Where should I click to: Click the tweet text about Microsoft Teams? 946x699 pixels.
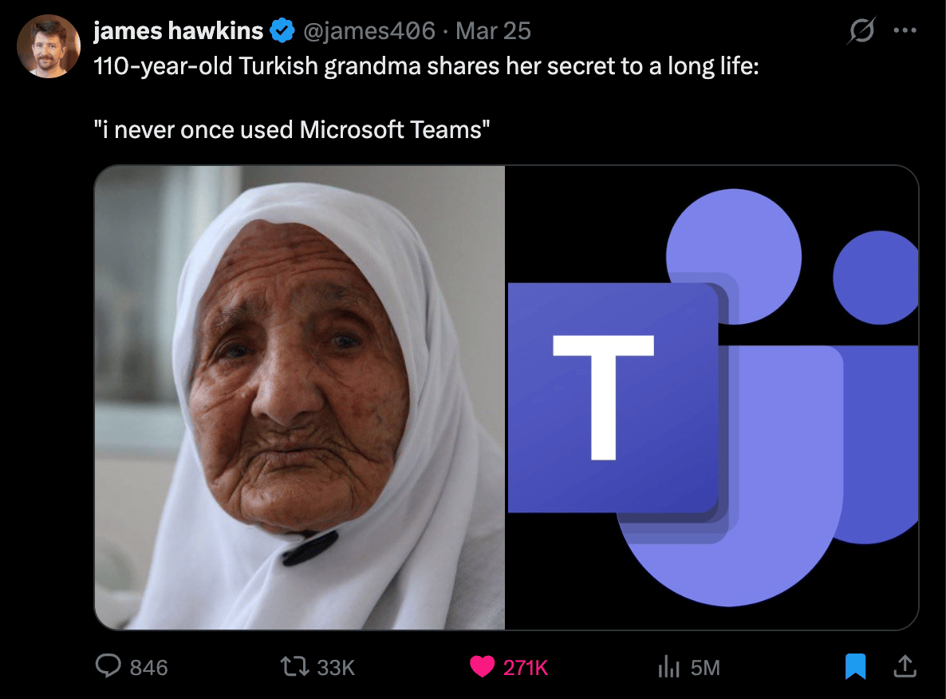pyautogui.click(x=291, y=129)
